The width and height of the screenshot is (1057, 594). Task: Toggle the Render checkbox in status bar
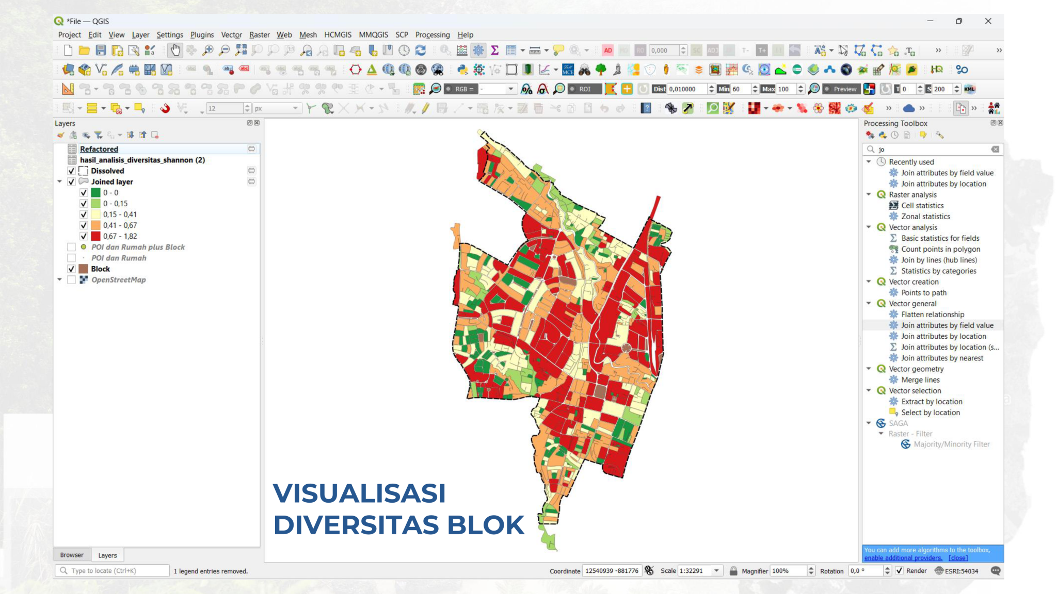tap(900, 571)
